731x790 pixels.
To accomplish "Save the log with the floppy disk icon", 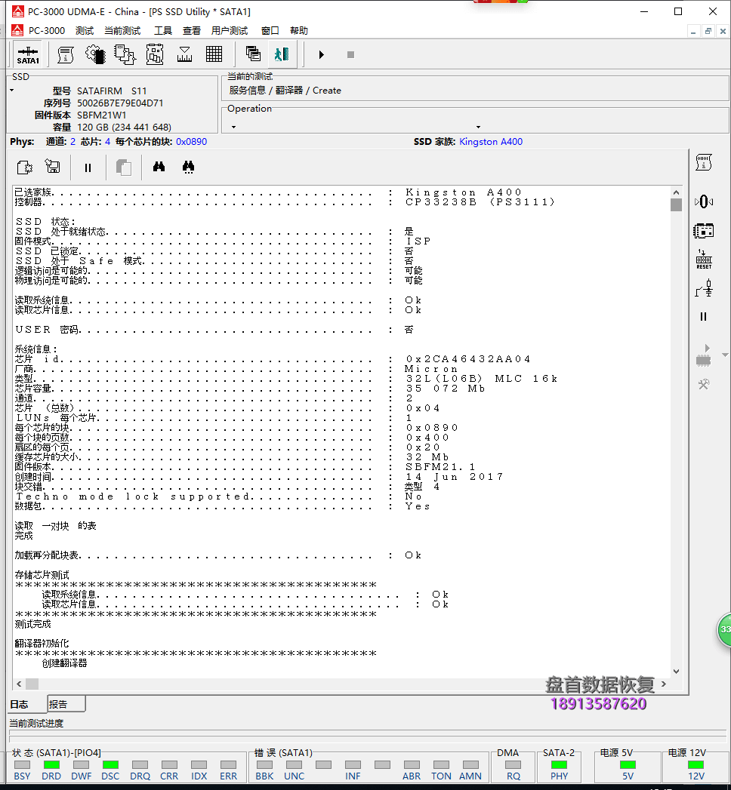I will point(52,166).
